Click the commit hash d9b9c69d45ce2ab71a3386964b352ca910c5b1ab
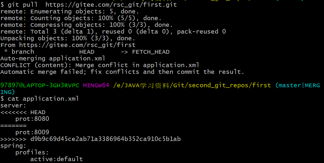Screen dimensions: 324x163 tap(106, 139)
